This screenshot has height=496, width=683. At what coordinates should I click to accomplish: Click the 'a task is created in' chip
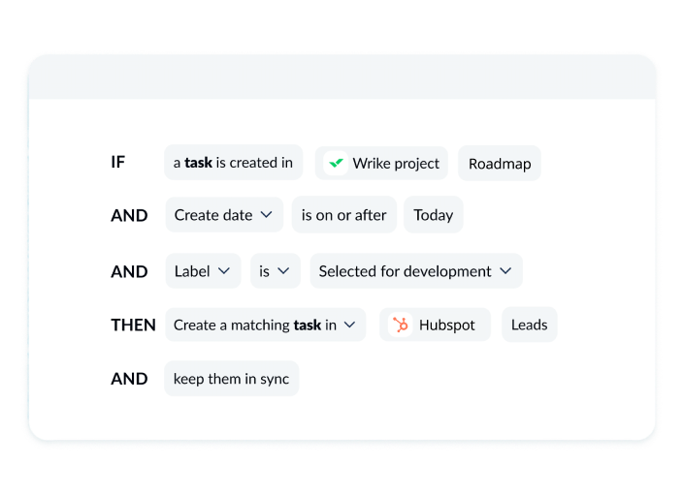233,163
